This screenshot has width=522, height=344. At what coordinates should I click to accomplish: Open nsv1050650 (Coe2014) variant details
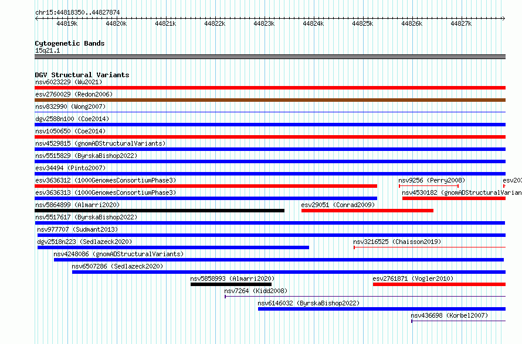point(70,131)
